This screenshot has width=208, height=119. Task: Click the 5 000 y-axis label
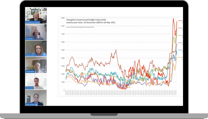[x=63, y=50]
